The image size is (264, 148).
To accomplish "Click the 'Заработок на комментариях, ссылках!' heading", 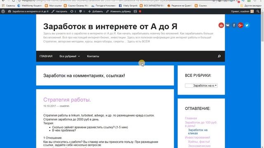I will pos(84,76).
